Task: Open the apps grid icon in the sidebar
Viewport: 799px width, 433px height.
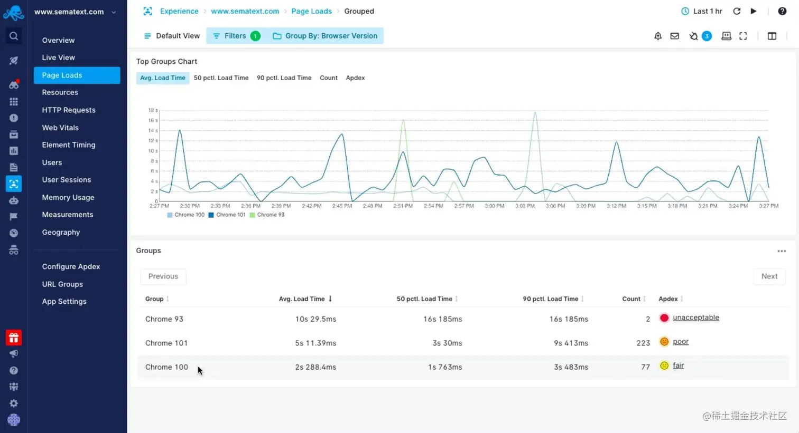Action: tap(14, 101)
